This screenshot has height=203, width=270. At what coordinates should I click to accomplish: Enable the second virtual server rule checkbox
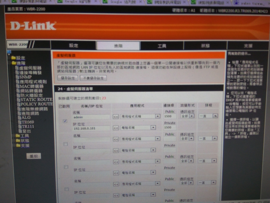tap(65, 144)
